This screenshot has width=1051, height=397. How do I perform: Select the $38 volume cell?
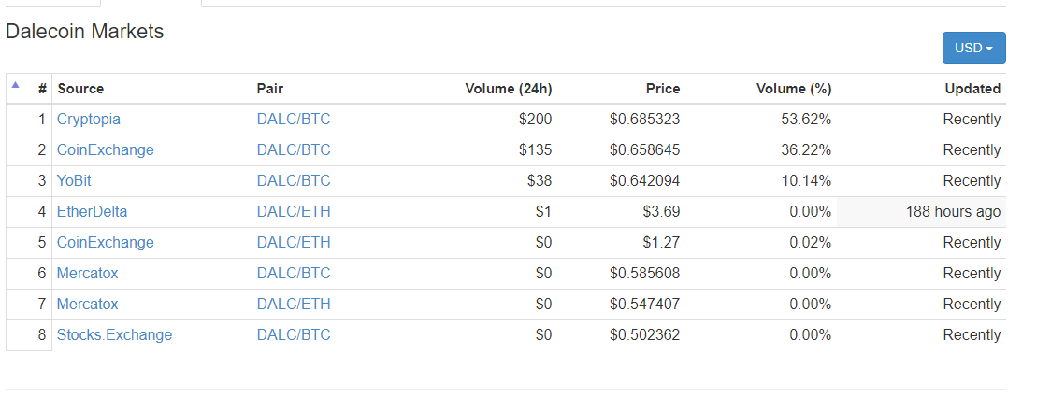540,181
